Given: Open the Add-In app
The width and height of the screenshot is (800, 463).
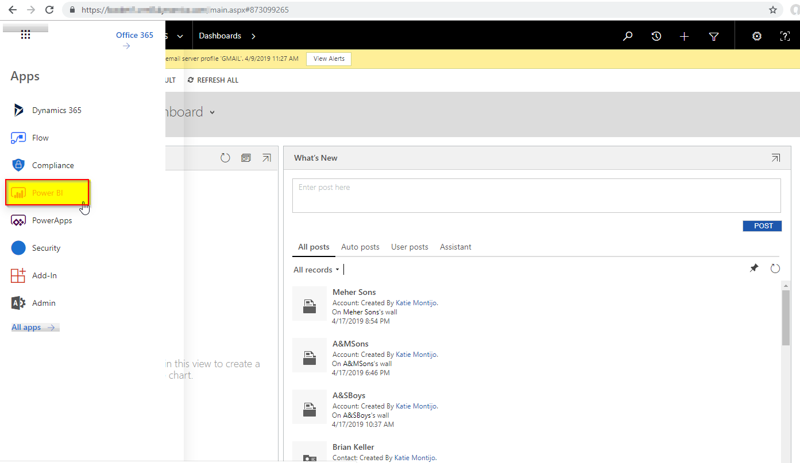Looking at the screenshot, I should (34, 275).
